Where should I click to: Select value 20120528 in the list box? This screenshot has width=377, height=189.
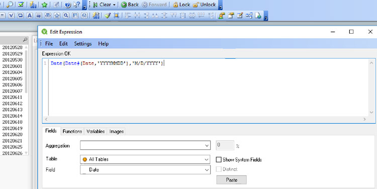tap(12, 47)
